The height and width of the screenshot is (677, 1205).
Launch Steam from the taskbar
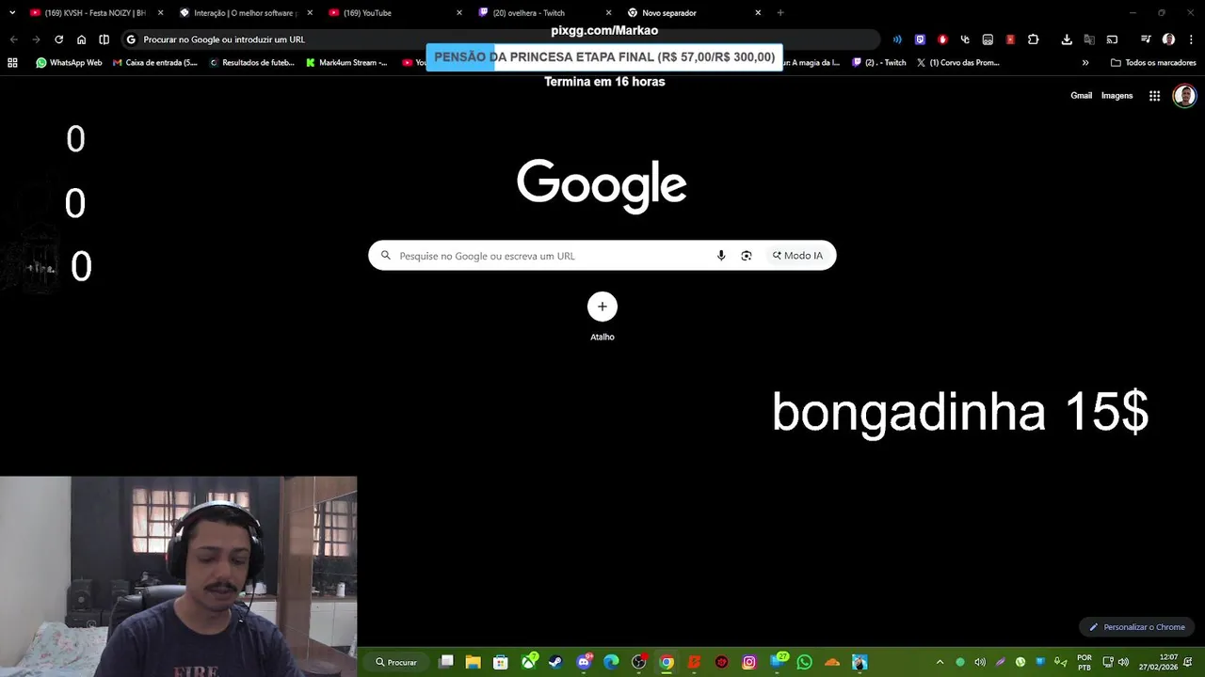(555, 662)
